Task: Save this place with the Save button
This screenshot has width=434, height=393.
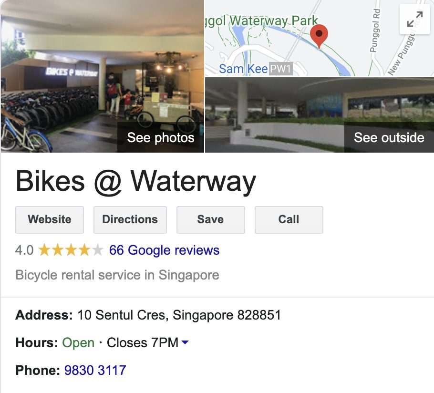Action: (211, 220)
